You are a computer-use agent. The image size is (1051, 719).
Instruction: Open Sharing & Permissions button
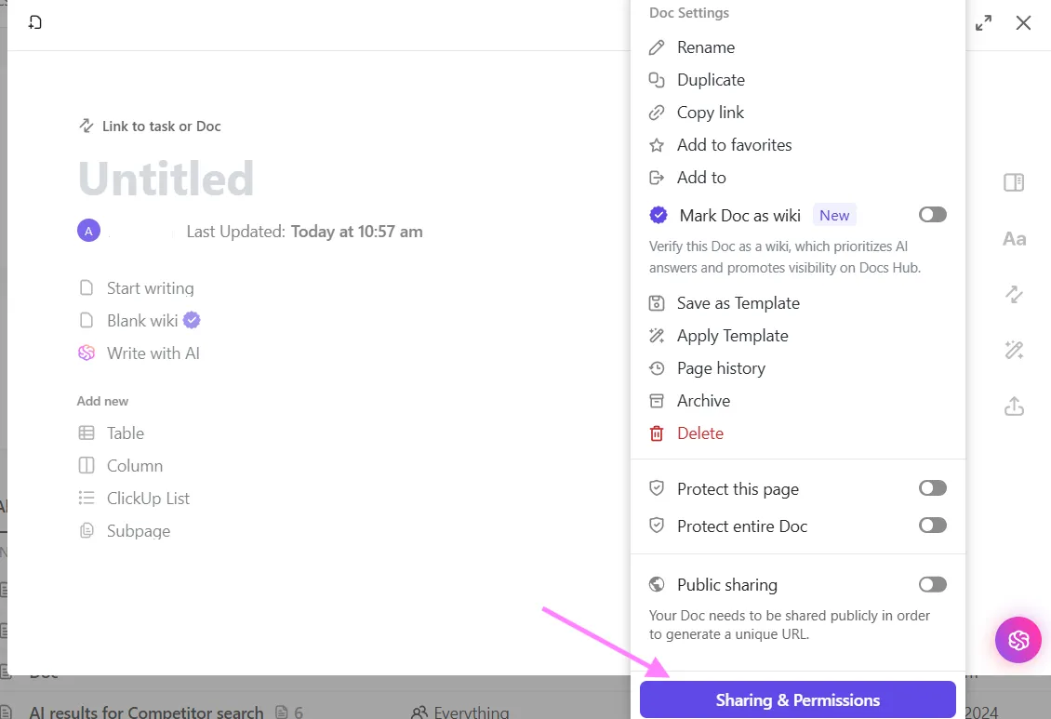tap(798, 699)
